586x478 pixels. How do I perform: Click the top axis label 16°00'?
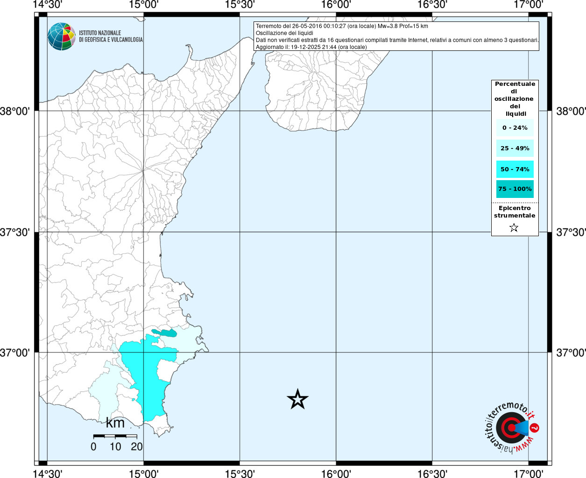(x=336, y=5)
